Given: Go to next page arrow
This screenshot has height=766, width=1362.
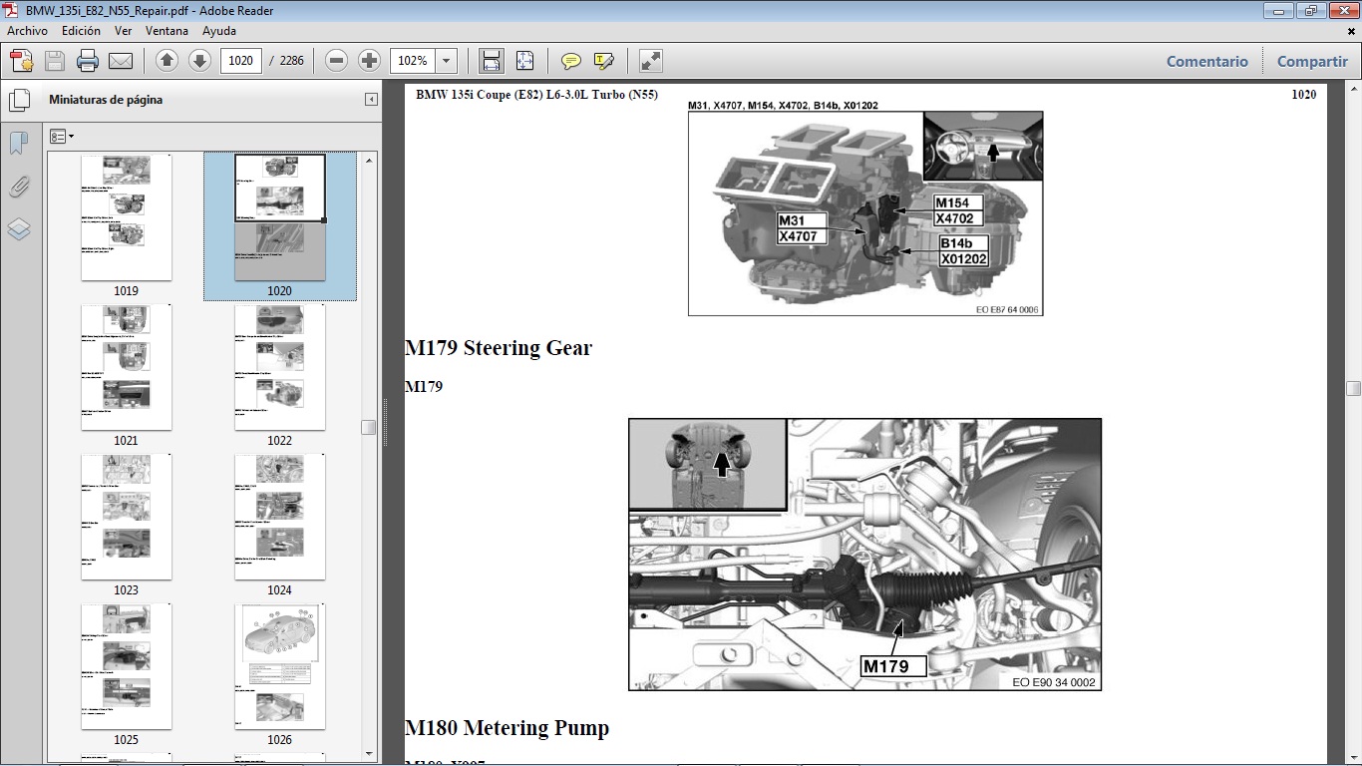Looking at the screenshot, I should [199, 61].
